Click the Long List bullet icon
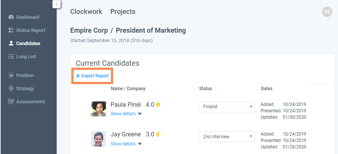The width and height of the screenshot is (338, 154). click(x=11, y=57)
